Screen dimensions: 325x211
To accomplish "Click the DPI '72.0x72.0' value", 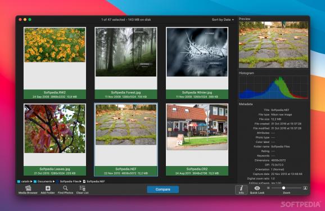I will [278, 165].
